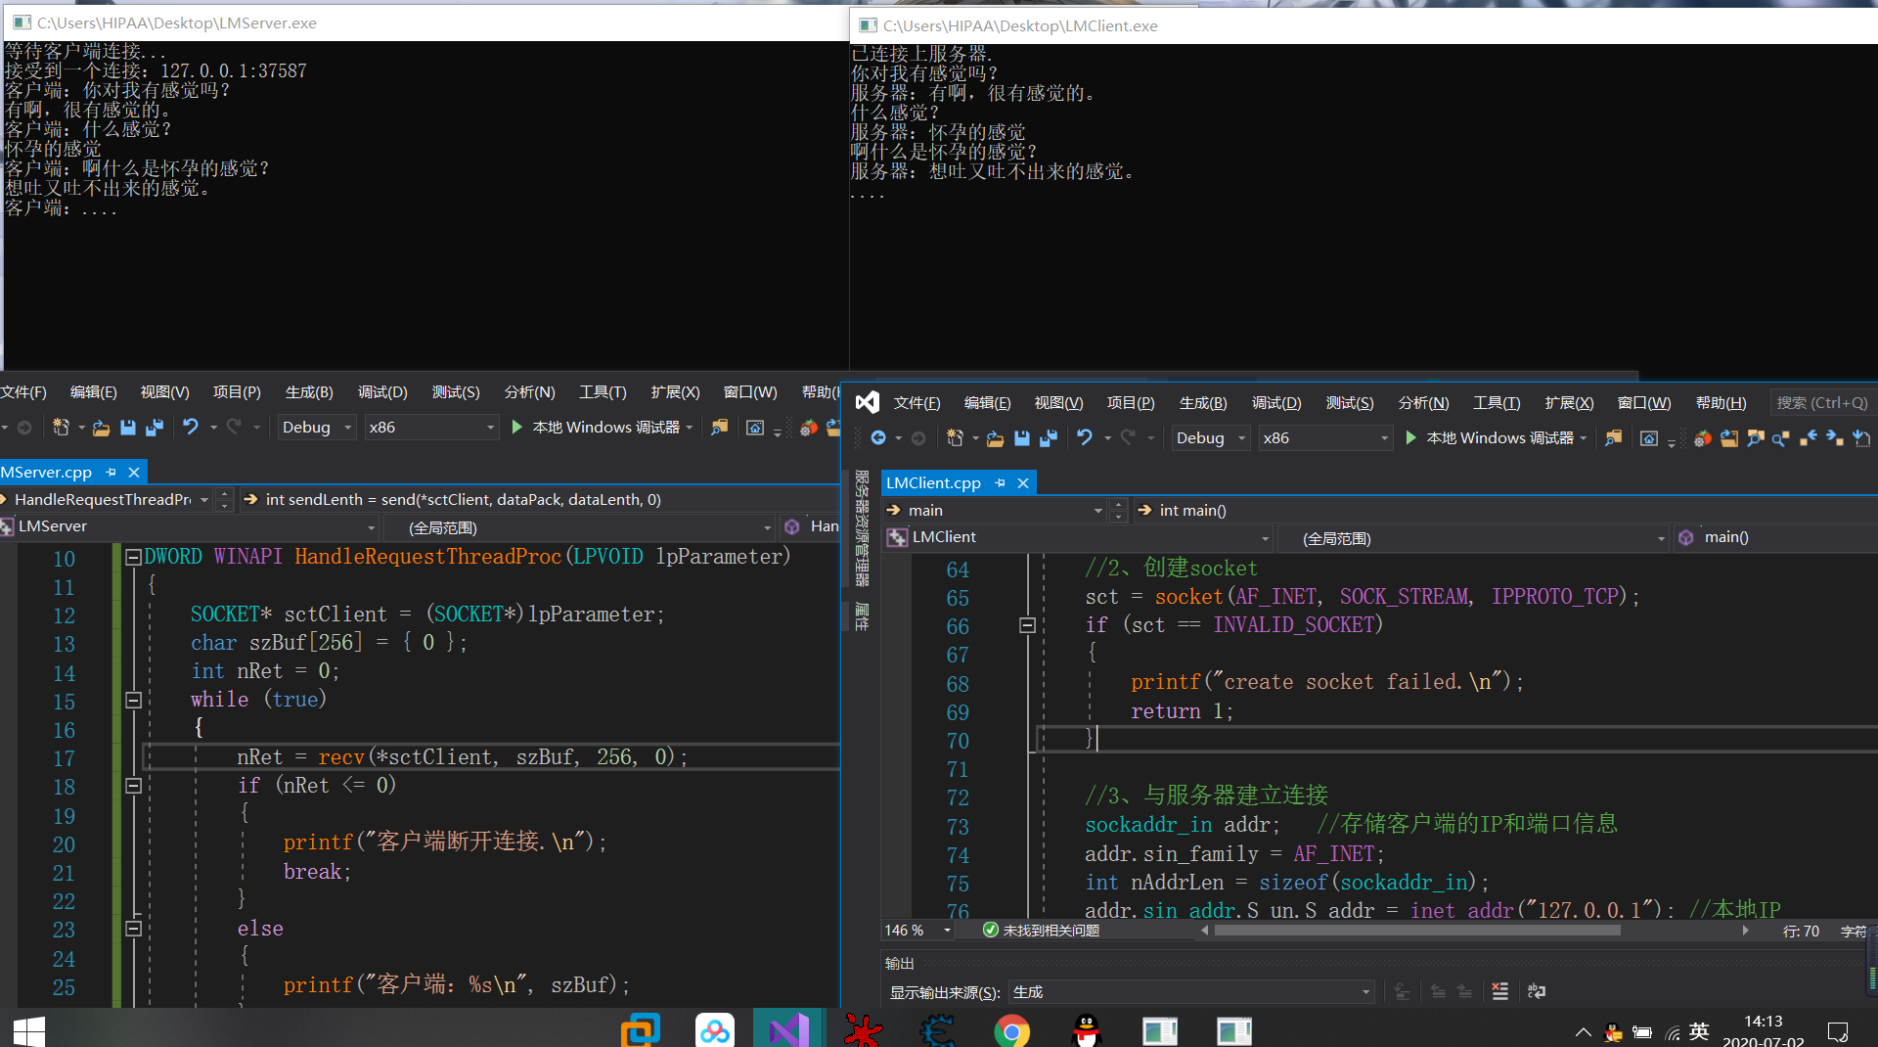Open the Windows notification center
This screenshot has width=1878, height=1047.
[1838, 1031]
